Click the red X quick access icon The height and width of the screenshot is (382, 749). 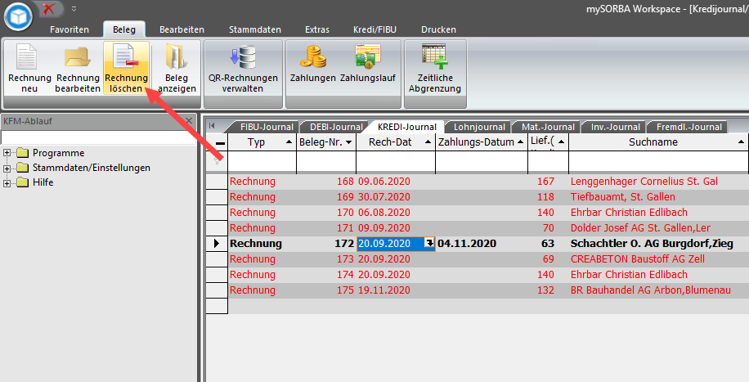48,9
